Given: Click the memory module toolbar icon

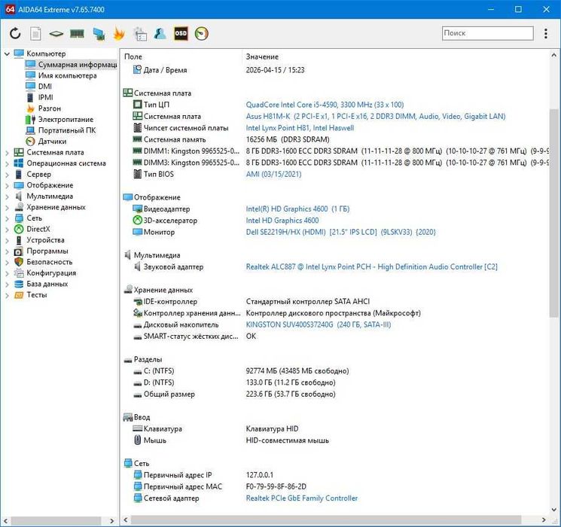Looking at the screenshot, I should click(x=77, y=34).
